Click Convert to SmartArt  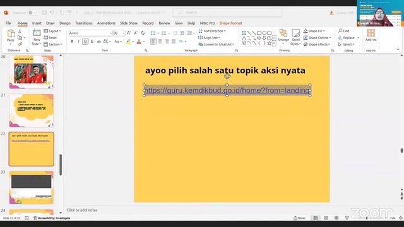(216, 45)
